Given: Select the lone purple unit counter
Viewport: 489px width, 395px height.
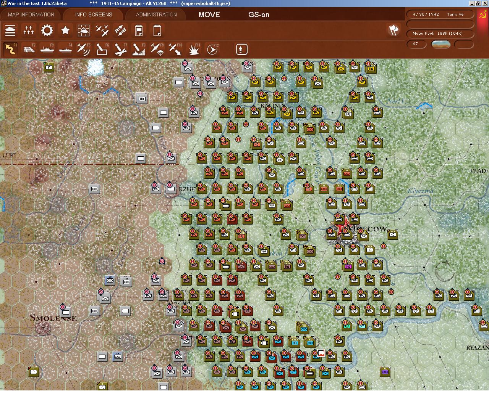Looking at the screenshot, I should [385, 371].
